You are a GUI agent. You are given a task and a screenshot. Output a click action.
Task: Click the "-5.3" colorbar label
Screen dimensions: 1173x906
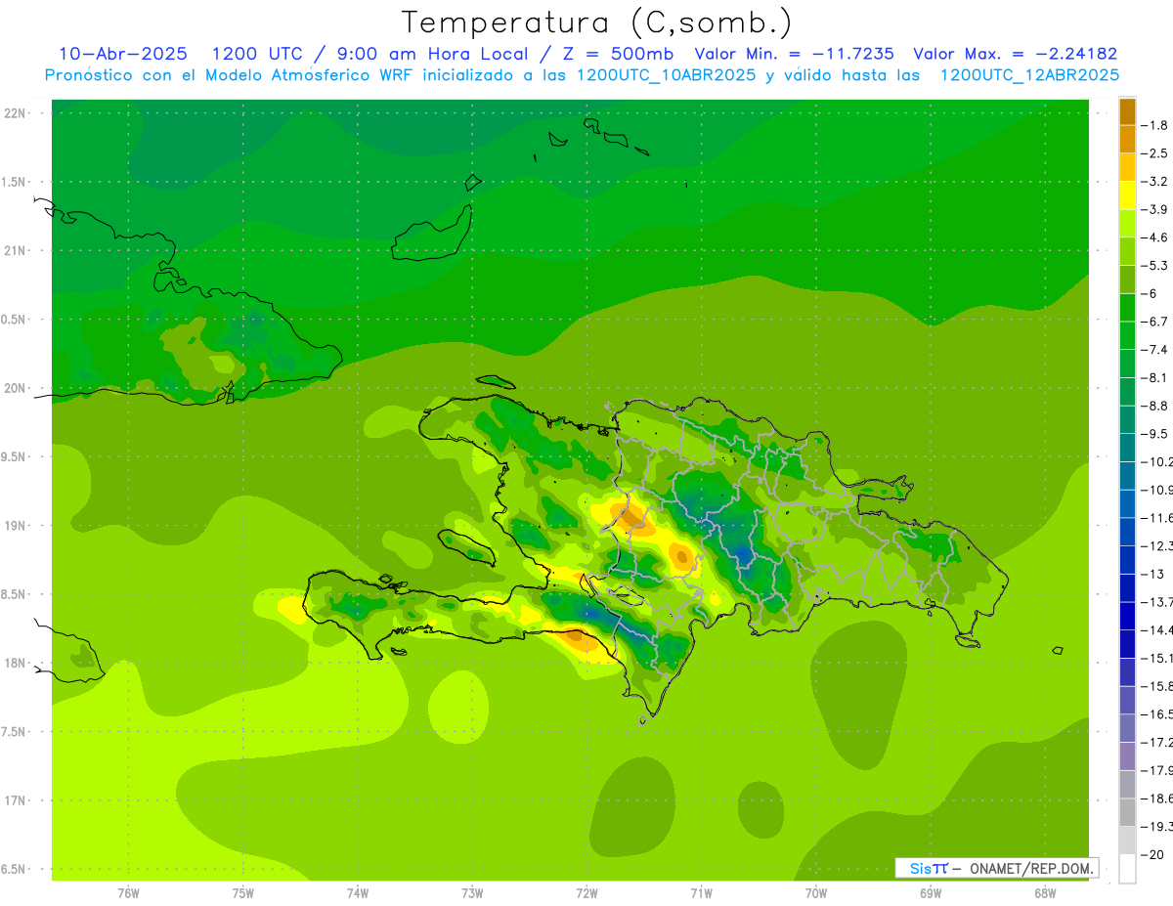click(x=1154, y=265)
